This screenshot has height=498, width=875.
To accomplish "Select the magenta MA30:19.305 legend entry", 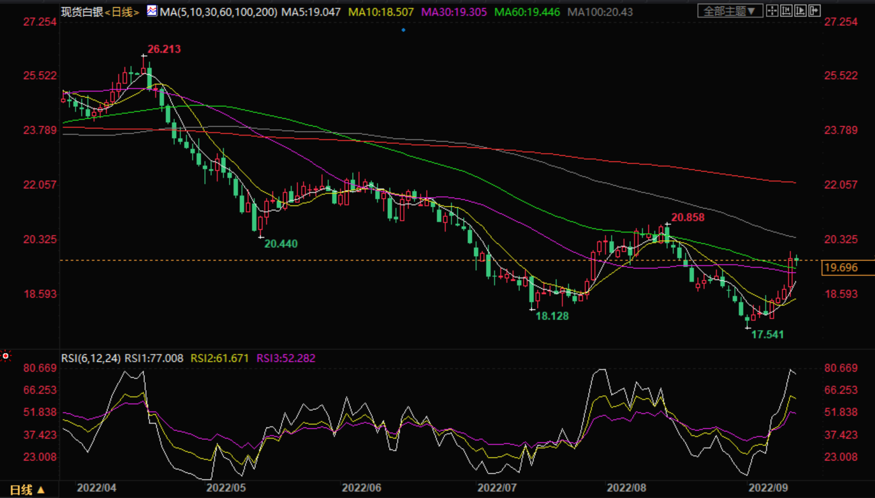I will click(454, 12).
